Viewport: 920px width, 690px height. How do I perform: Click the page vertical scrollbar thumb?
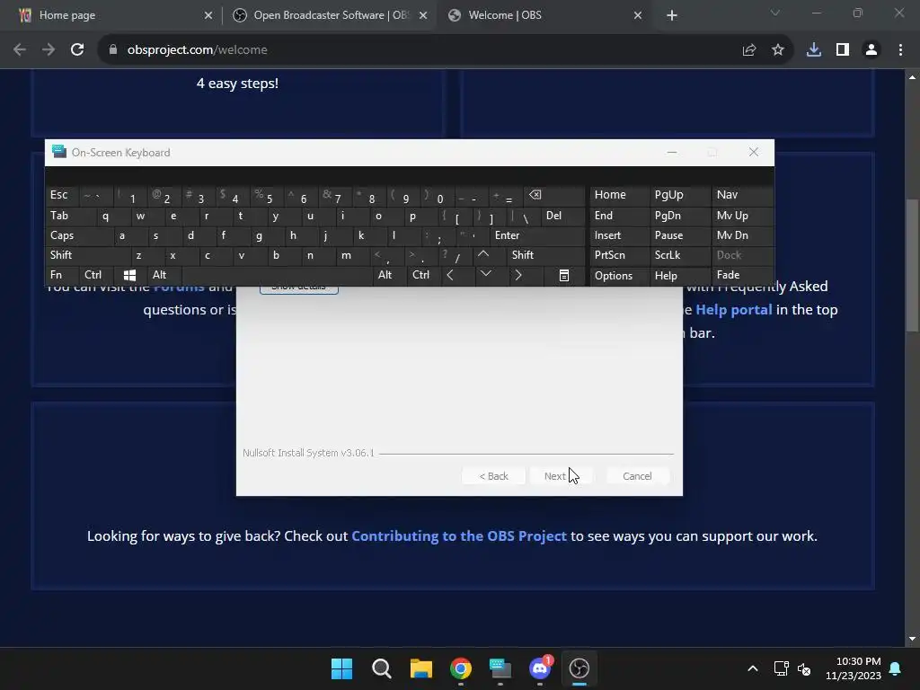pos(912,265)
